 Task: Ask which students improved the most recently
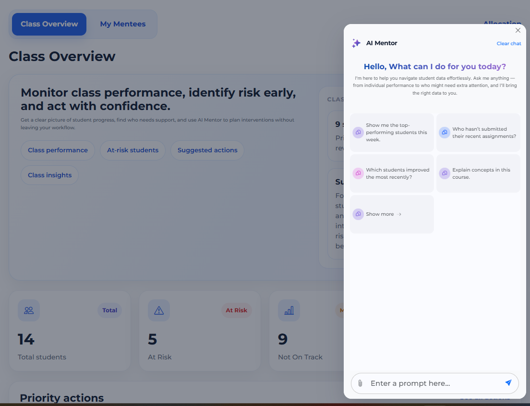coord(392,173)
